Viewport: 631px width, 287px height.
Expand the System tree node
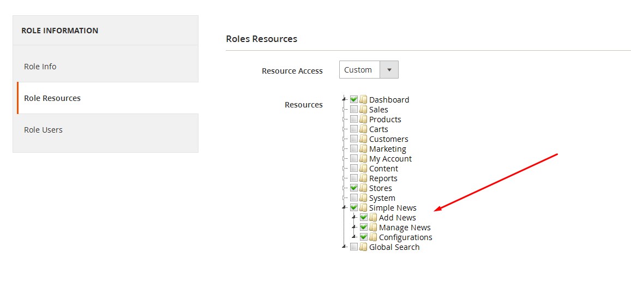click(344, 198)
